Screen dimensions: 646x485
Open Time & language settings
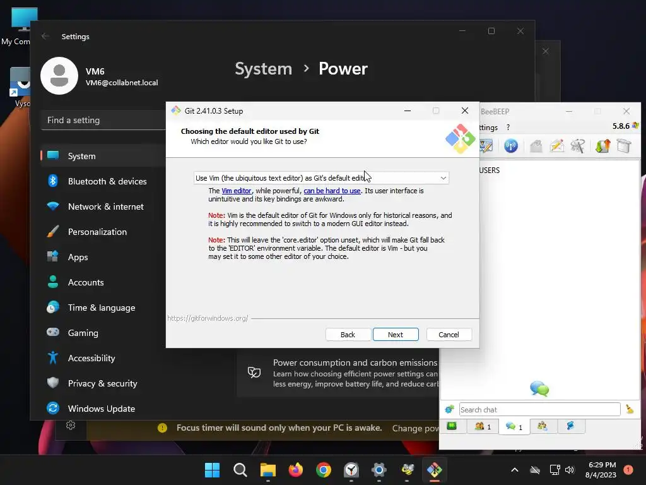pyautogui.click(x=103, y=308)
